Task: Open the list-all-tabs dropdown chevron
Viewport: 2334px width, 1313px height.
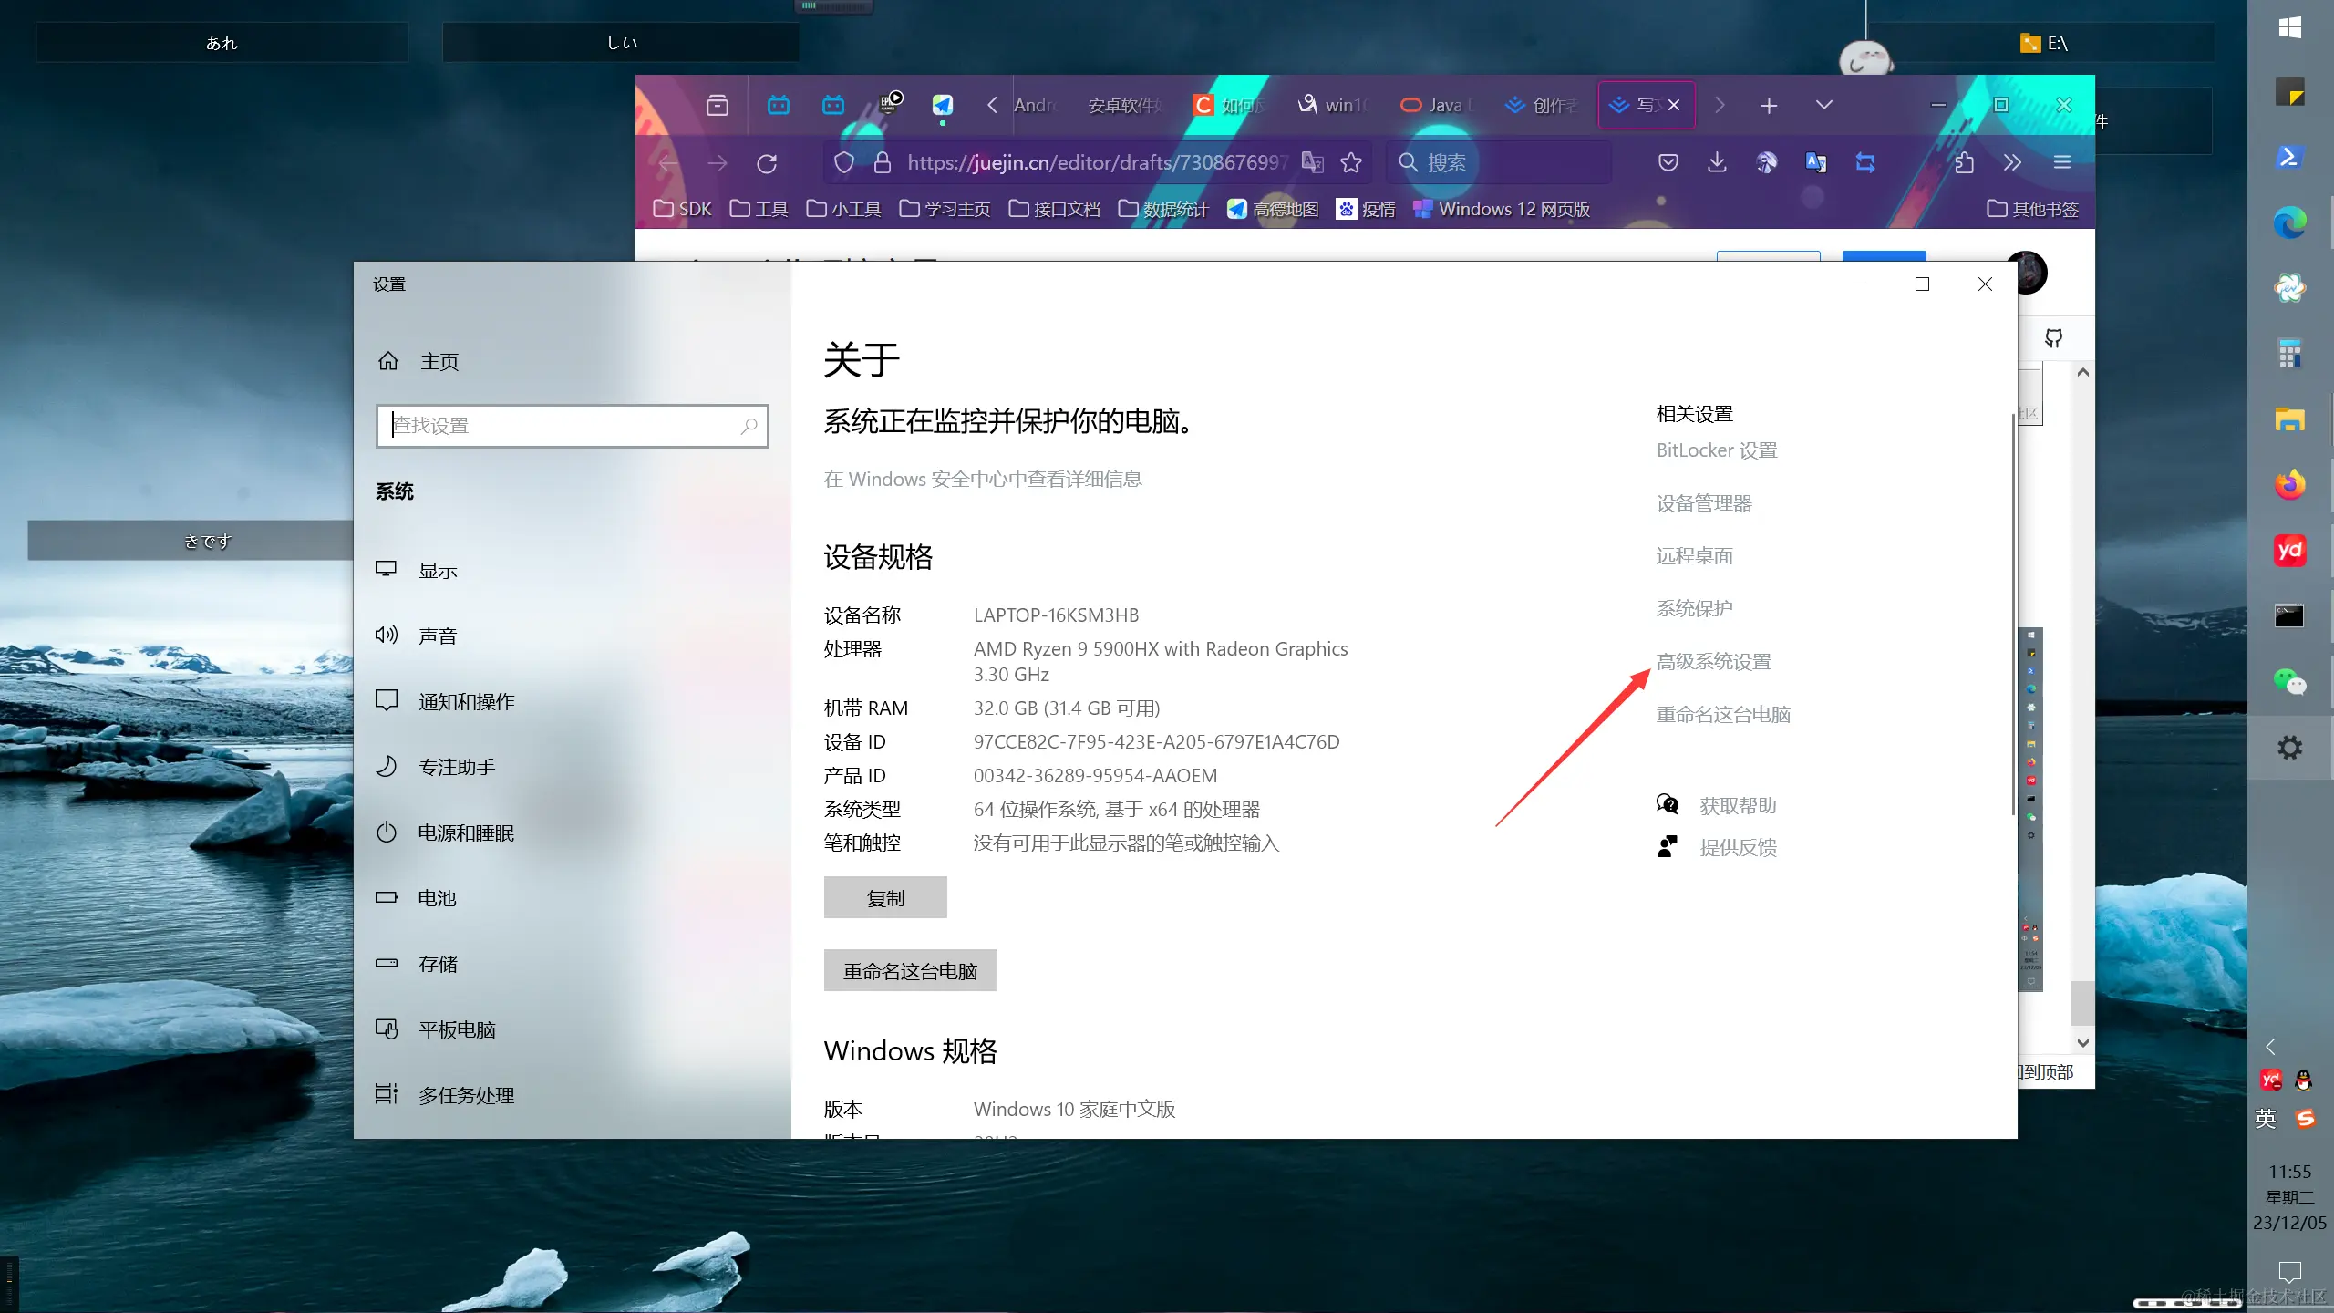Action: (x=1823, y=105)
